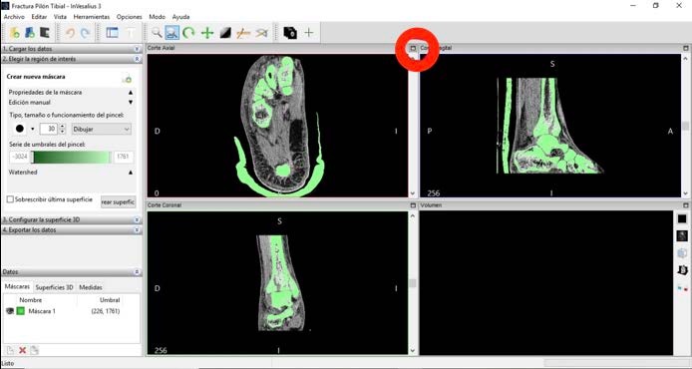Maximize the Corte Sagital view pane

point(686,48)
